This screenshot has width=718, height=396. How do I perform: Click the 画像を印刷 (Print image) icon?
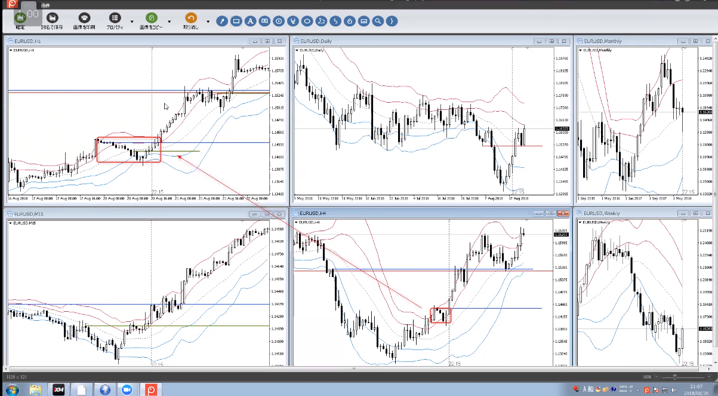click(84, 19)
